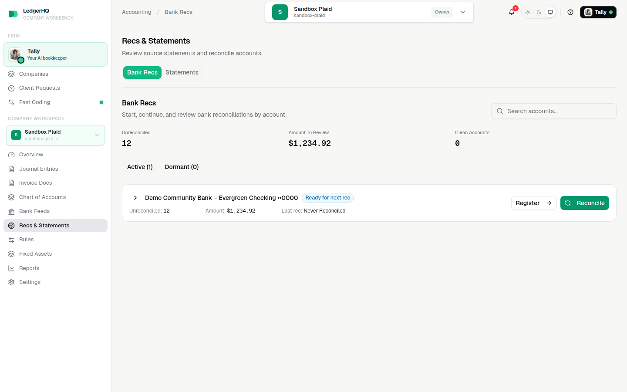Go to Chart of Accounts
This screenshot has width=627, height=392.
[55, 197]
